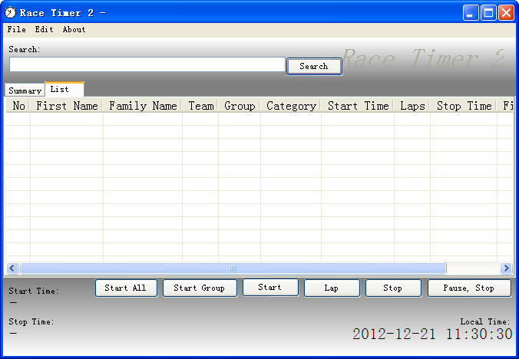The image size is (519, 359).
Task: Switch to the Summary tab
Action: point(25,91)
